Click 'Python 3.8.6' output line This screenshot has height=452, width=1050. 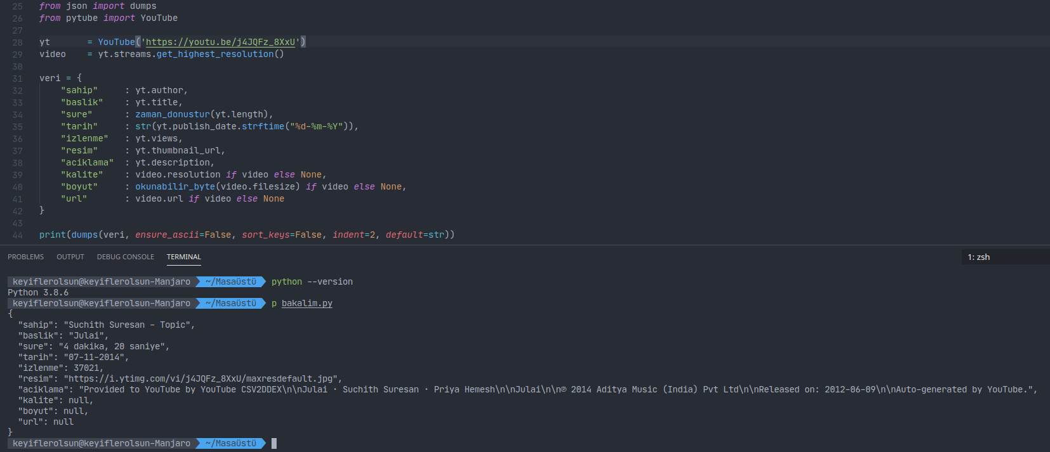click(x=38, y=292)
